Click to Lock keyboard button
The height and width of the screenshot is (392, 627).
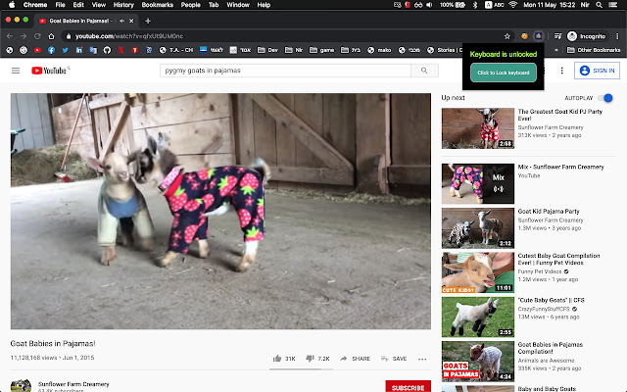504,73
